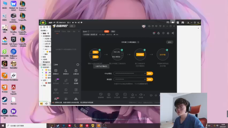Expand the 开船 channel group
Viewport: 228px width, 128px height.
[x=42, y=86]
